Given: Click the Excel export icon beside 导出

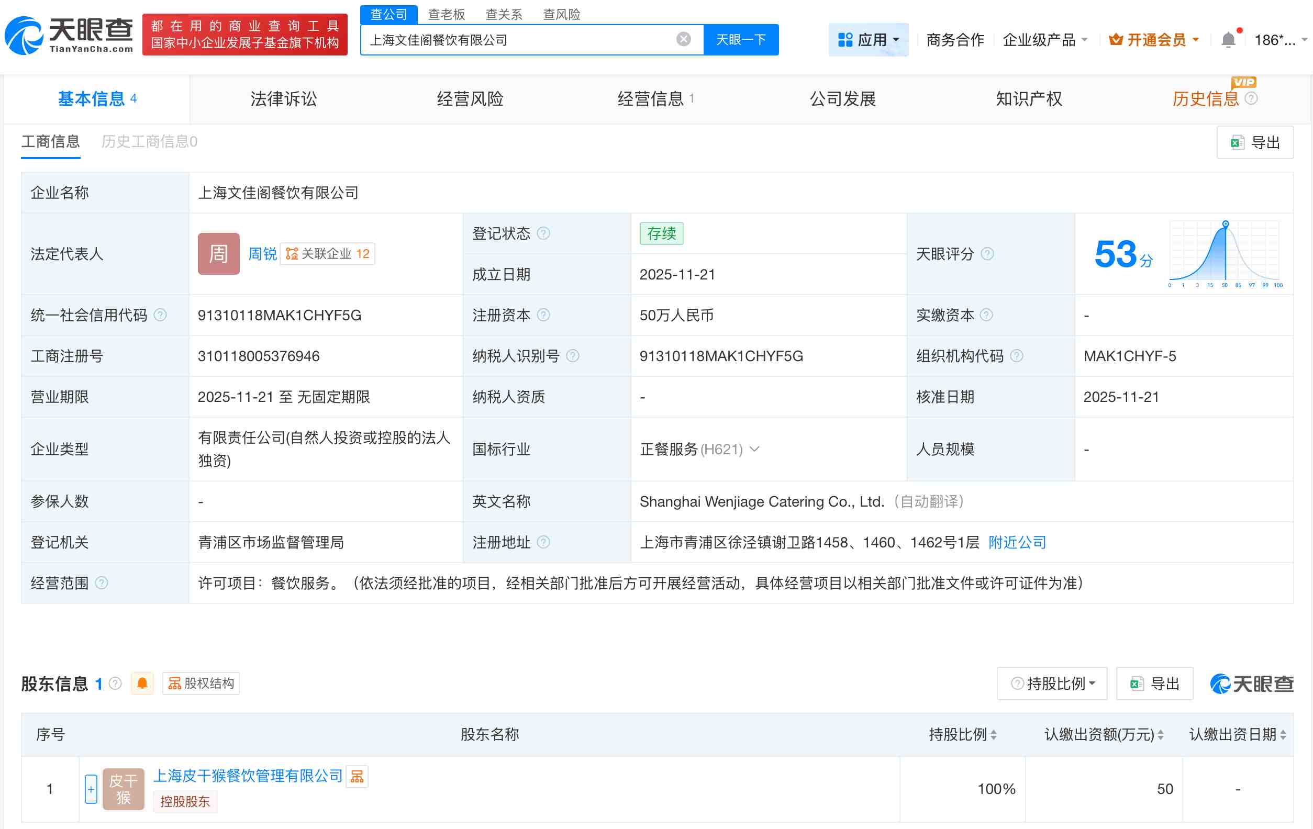Looking at the screenshot, I should (x=1236, y=142).
